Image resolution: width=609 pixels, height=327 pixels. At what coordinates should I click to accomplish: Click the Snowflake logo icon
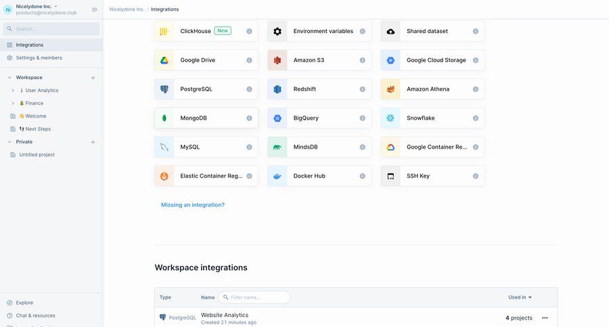click(390, 118)
